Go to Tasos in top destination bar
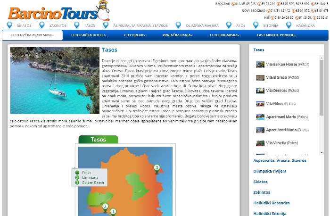The image size is (330, 216). [90, 25]
